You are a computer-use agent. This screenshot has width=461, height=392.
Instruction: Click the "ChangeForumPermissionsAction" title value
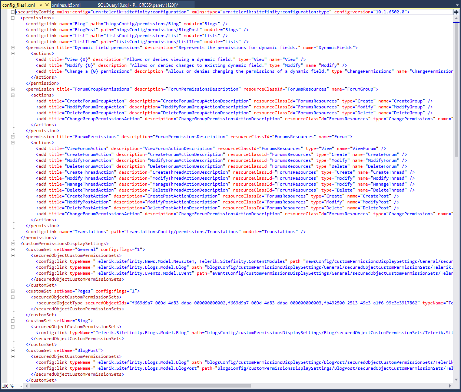[103, 214]
